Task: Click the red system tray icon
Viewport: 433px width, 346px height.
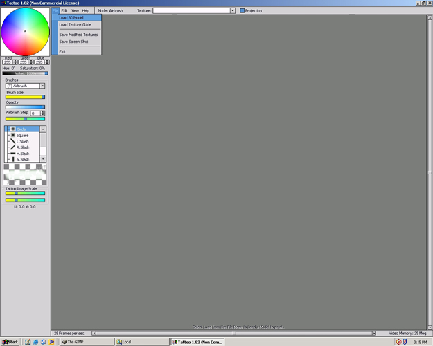Action: [398, 342]
